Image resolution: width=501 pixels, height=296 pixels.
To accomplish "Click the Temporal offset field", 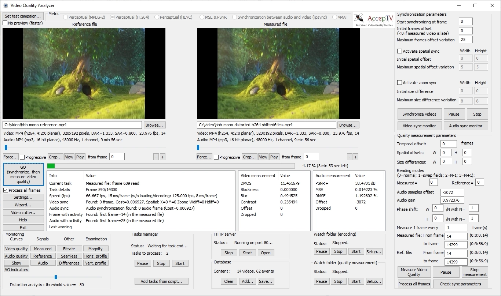I will (449, 144).
